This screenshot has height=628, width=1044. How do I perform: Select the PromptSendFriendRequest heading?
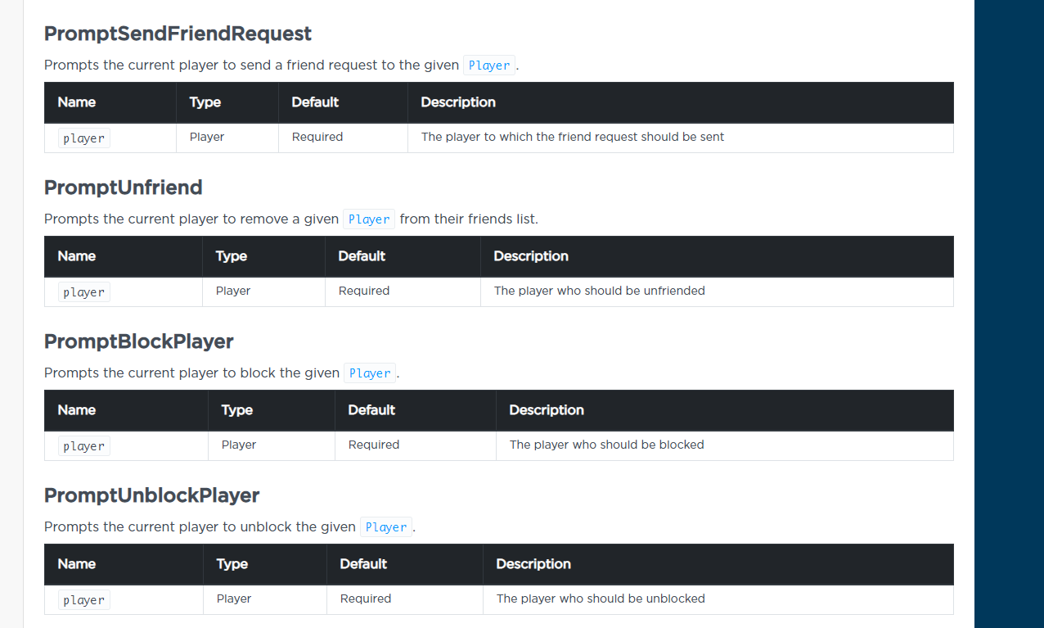[x=178, y=34]
